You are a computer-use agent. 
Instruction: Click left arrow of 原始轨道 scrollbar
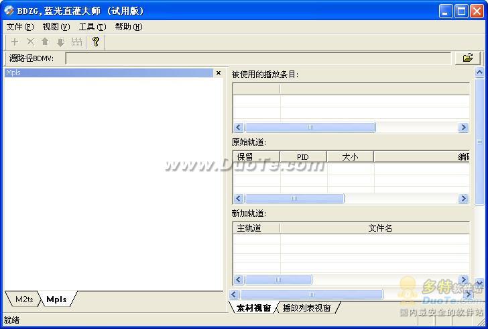(x=239, y=198)
